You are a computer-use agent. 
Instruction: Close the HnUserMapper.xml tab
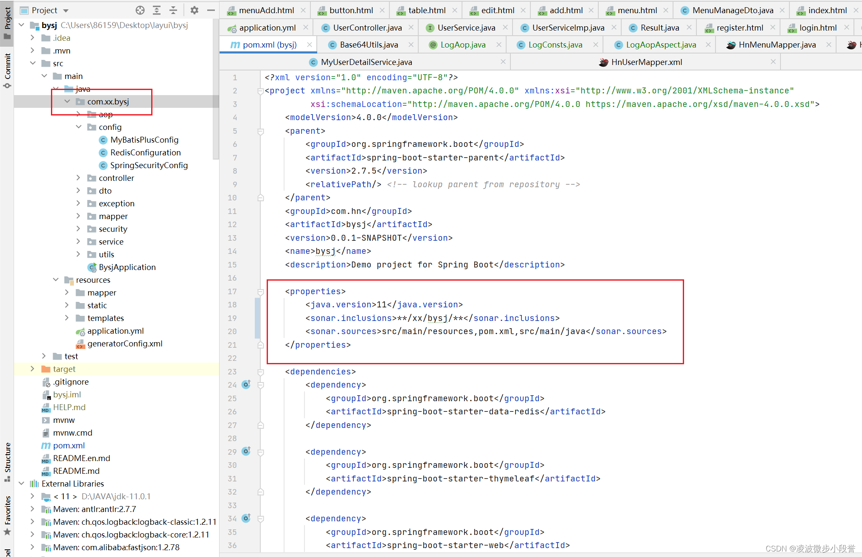point(773,62)
